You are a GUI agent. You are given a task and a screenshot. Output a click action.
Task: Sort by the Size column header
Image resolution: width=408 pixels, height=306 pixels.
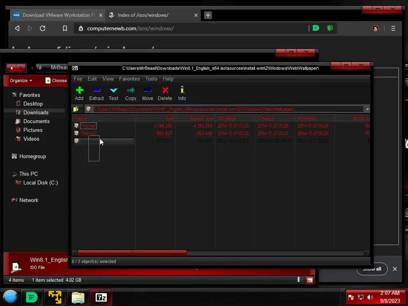point(155,118)
